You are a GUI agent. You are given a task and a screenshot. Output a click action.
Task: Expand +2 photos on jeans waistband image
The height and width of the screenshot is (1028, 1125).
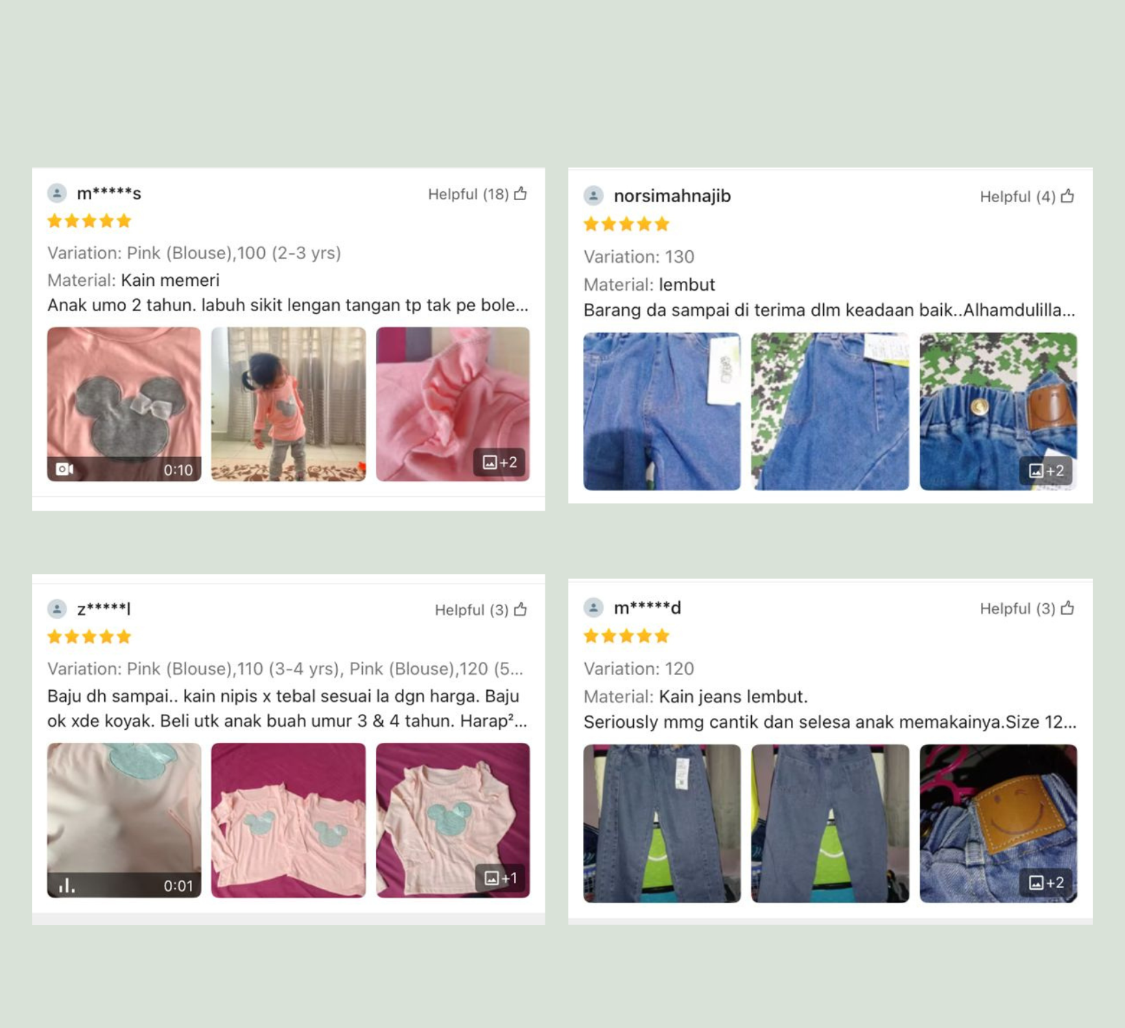click(x=1046, y=471)
